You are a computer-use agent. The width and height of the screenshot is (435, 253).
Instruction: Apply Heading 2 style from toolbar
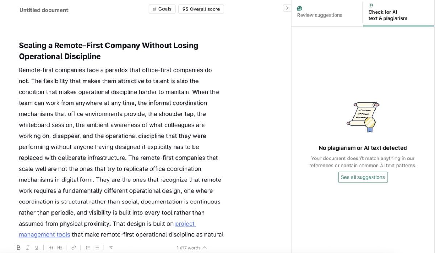click(x=60, y=248)
